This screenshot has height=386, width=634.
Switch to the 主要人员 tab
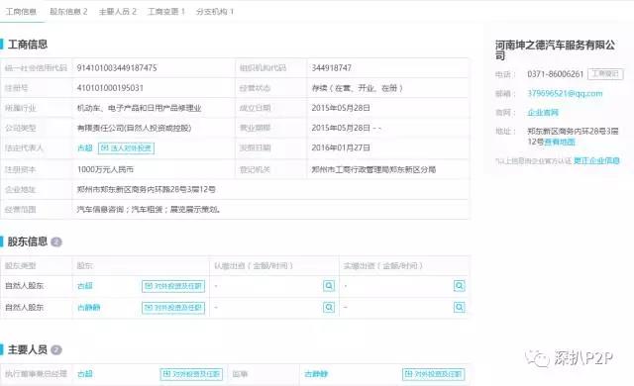click(x=117, y=12)
